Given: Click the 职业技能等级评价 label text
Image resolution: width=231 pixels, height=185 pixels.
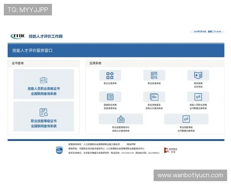Looking at the screenshot, I should tap(121, 127).
